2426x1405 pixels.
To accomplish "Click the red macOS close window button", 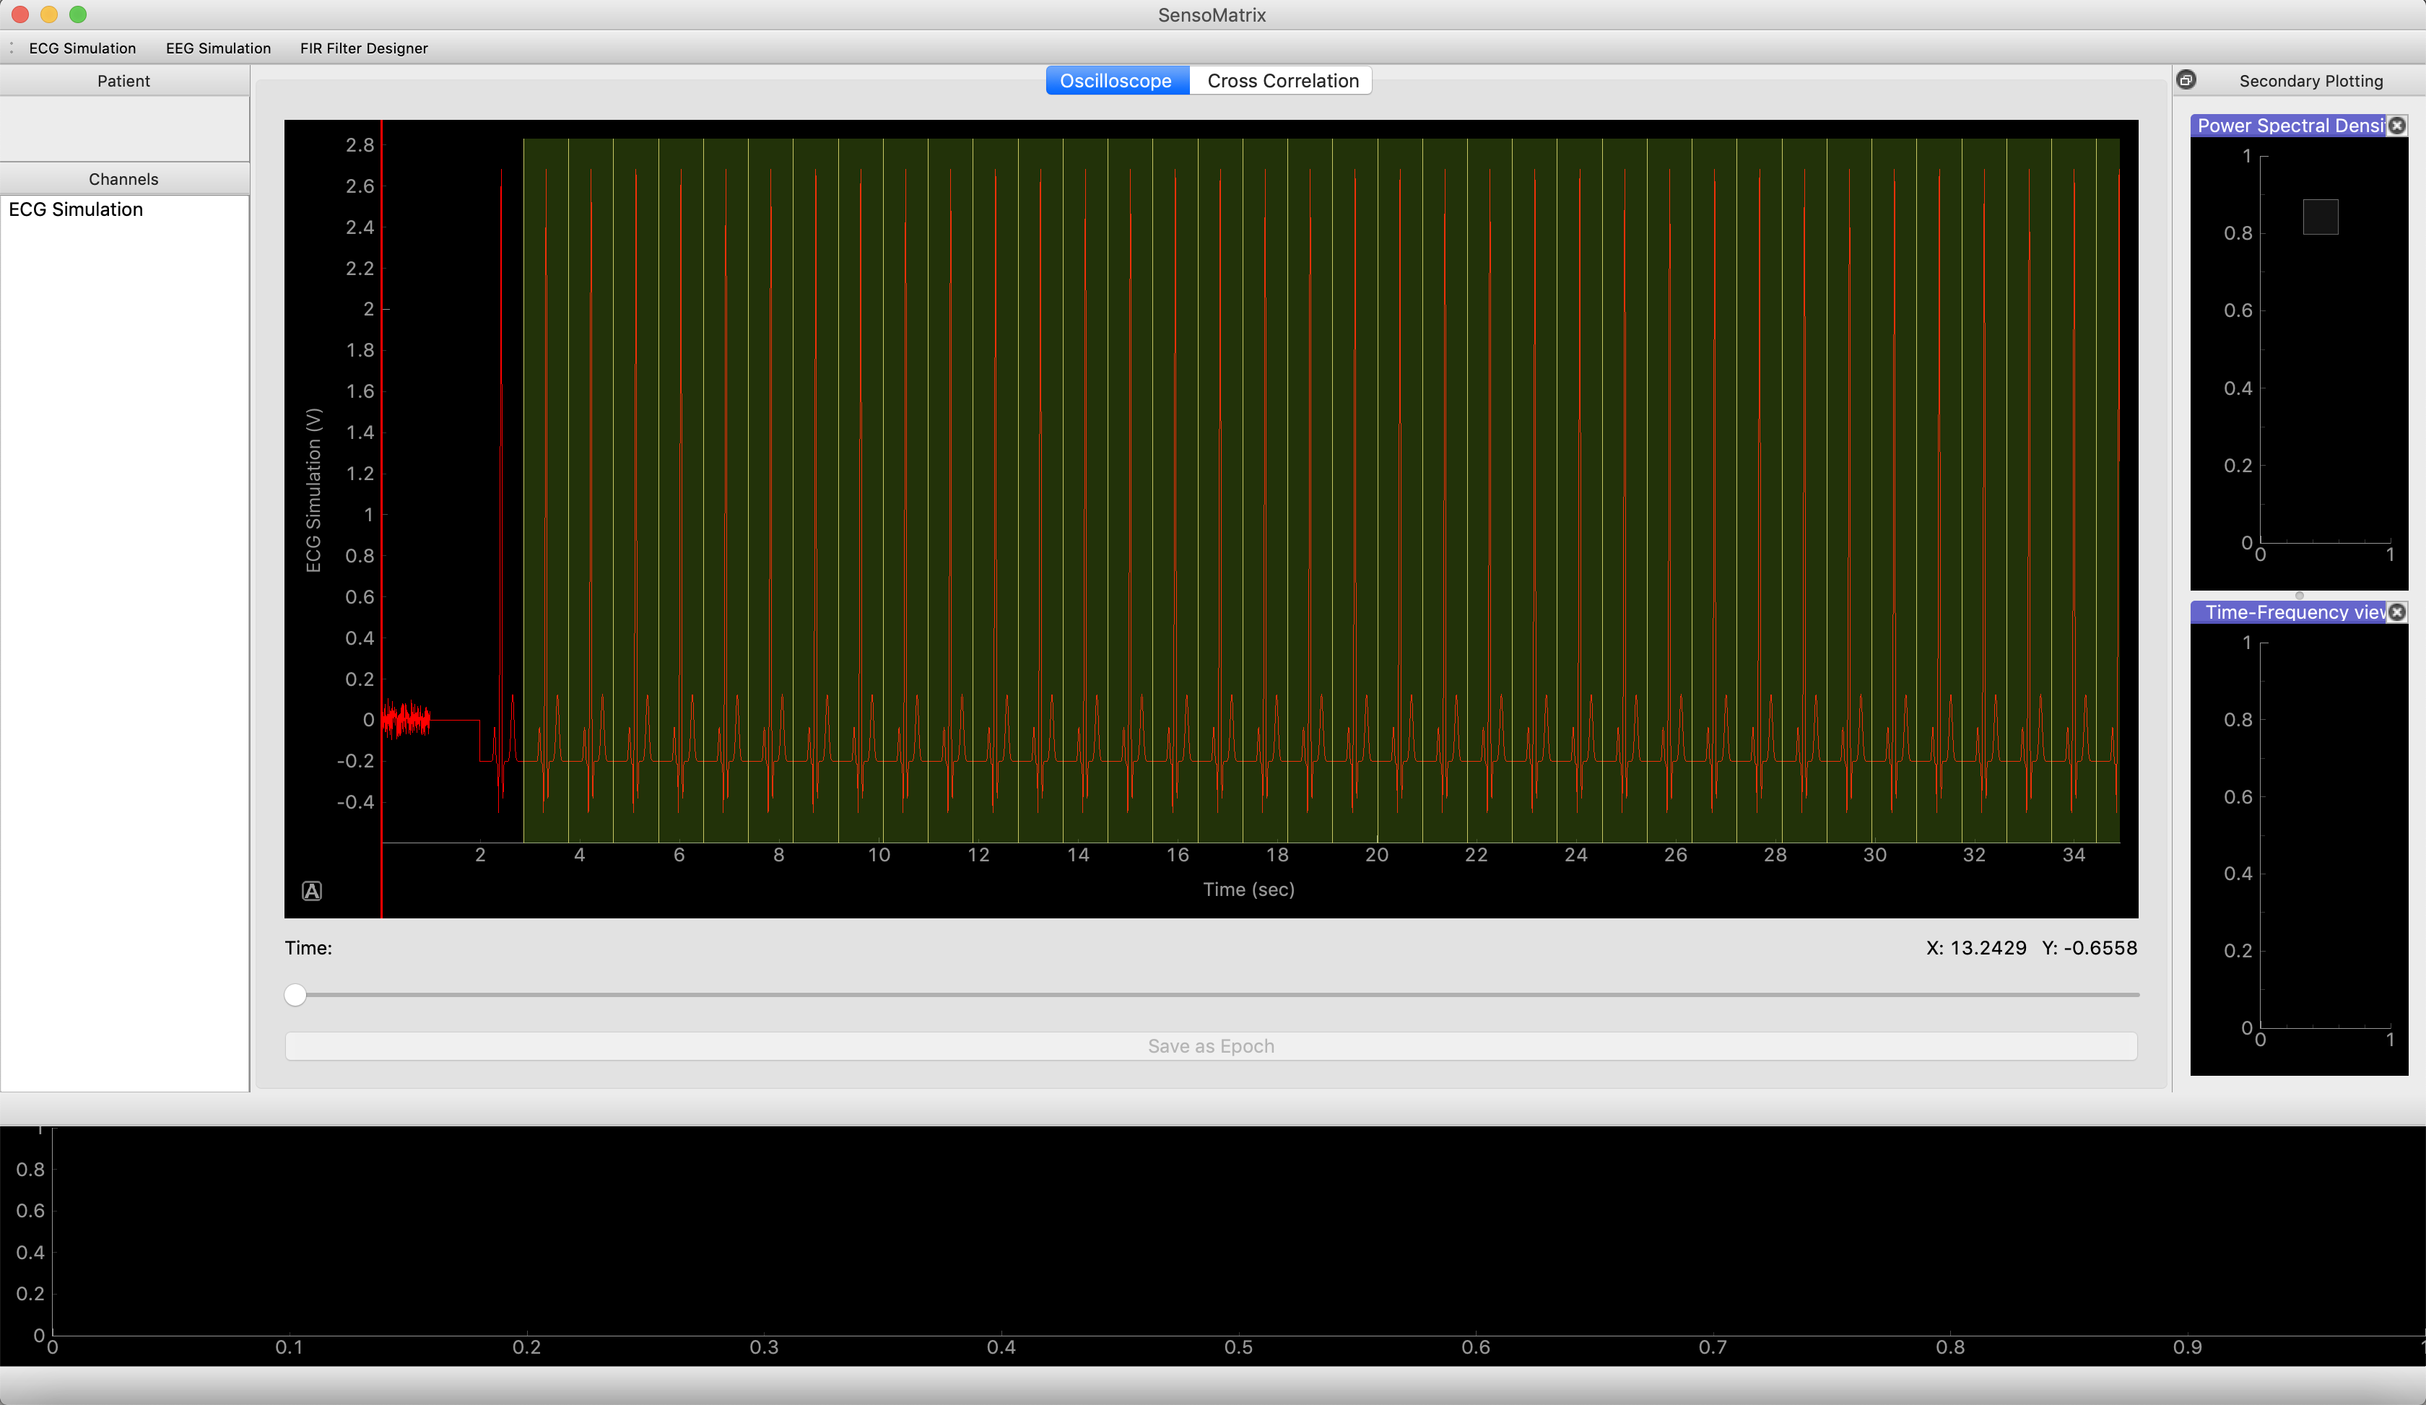I will (20, 14).
